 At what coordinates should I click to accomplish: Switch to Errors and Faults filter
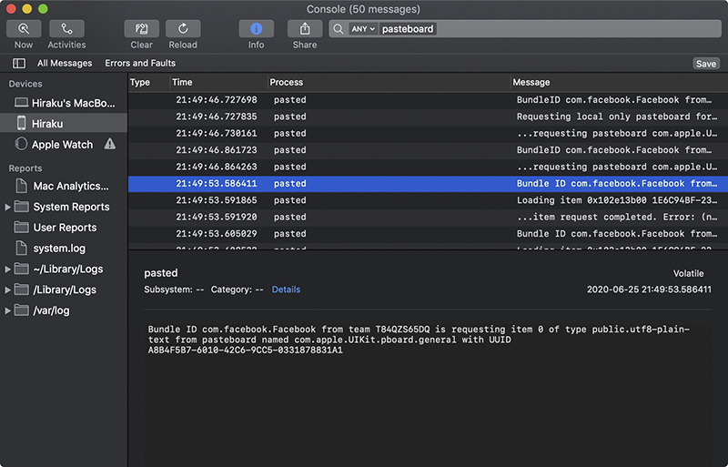[140, 63]
